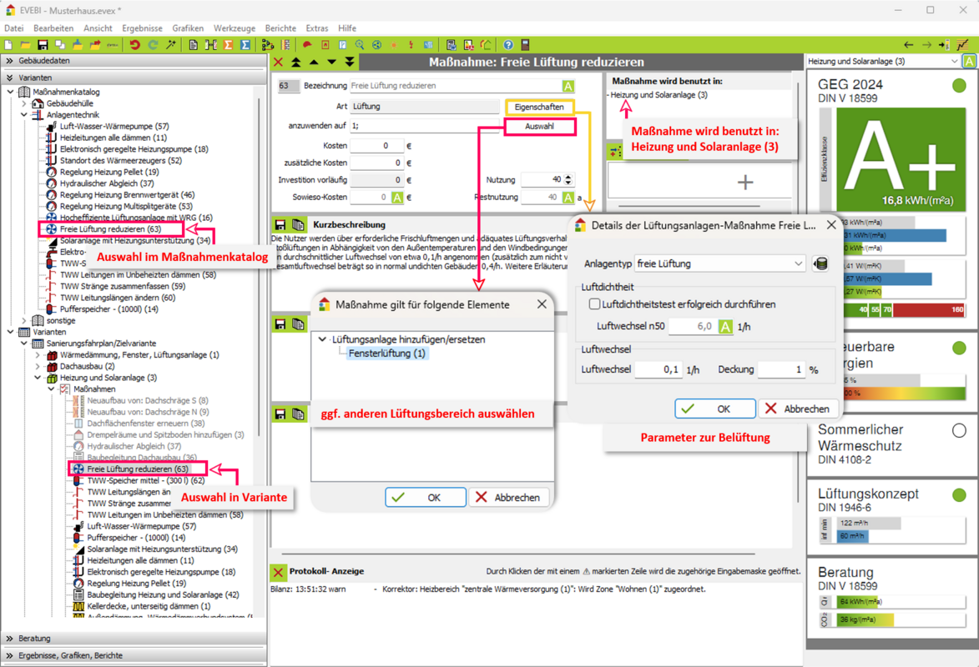The width and height of the screenshot is (979, 667).
Task: Click the red X delete measure icon
Action: (279, 63)
